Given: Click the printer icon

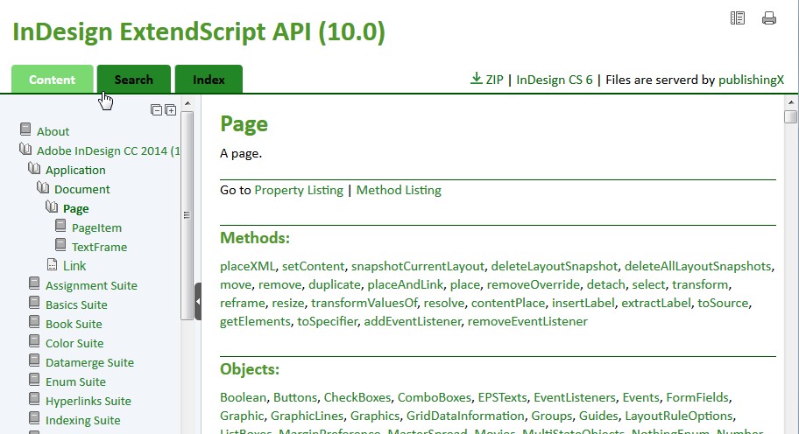Looking at the screenshot, I should (x=769, y=18).
